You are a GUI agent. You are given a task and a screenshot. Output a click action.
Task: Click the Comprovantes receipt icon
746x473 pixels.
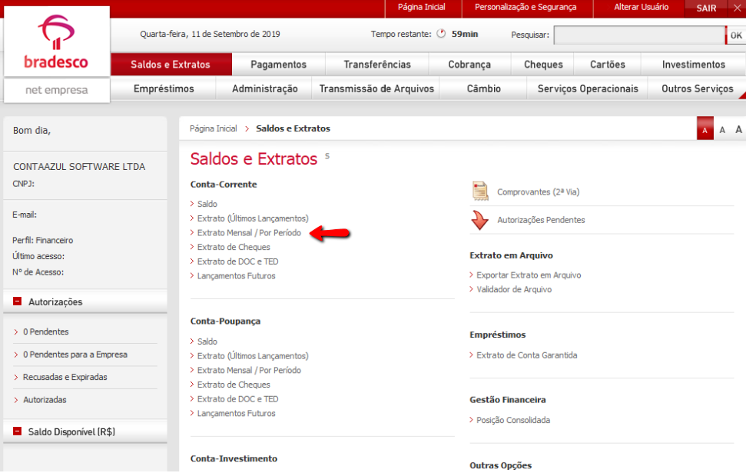[480, 191]
